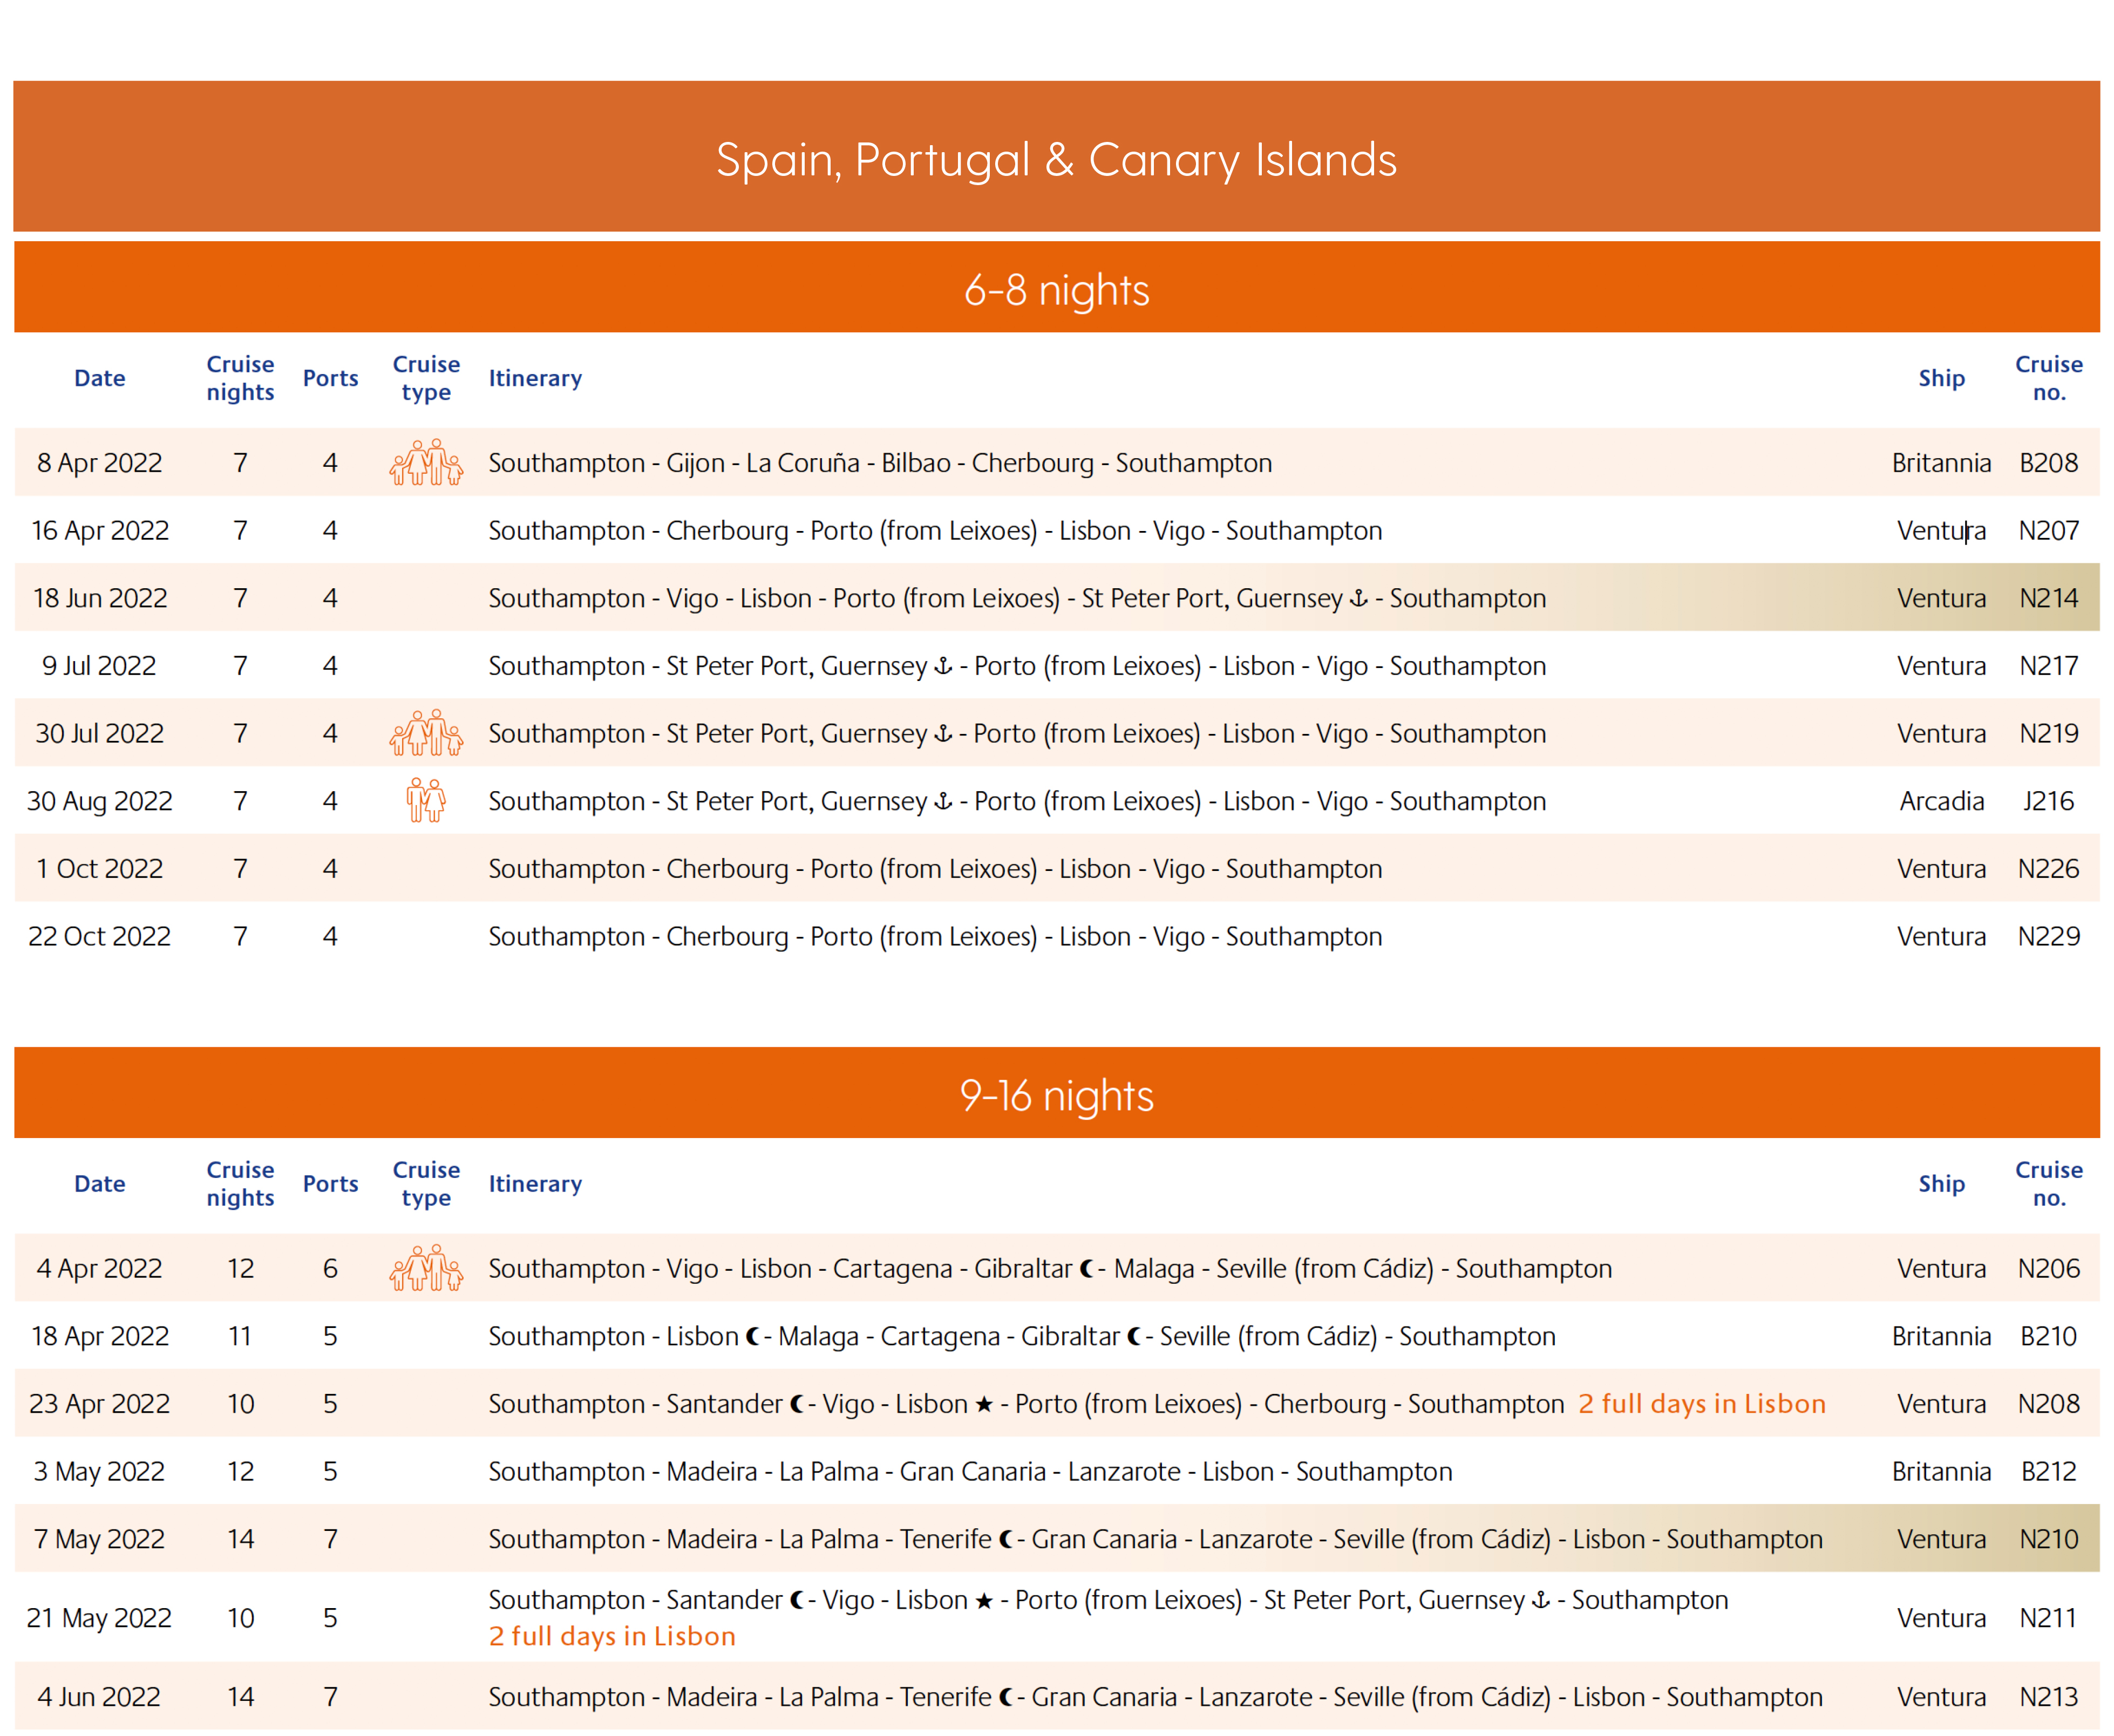Viewport: 2114px width, 1736px height.
Task: Click the Ship header in the 9-16 nights table
Action: 1941,1183
